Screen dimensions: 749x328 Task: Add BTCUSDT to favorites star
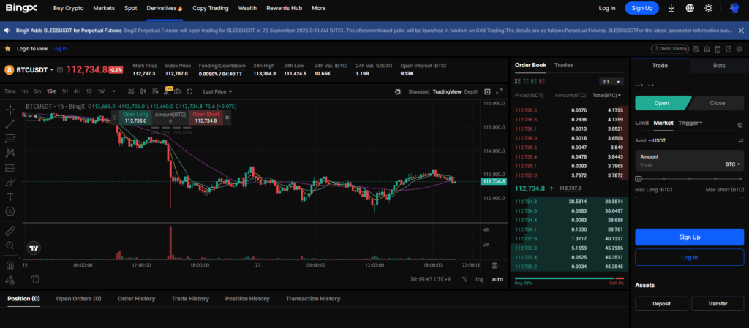pyautogui.click(x=7, y=49)
